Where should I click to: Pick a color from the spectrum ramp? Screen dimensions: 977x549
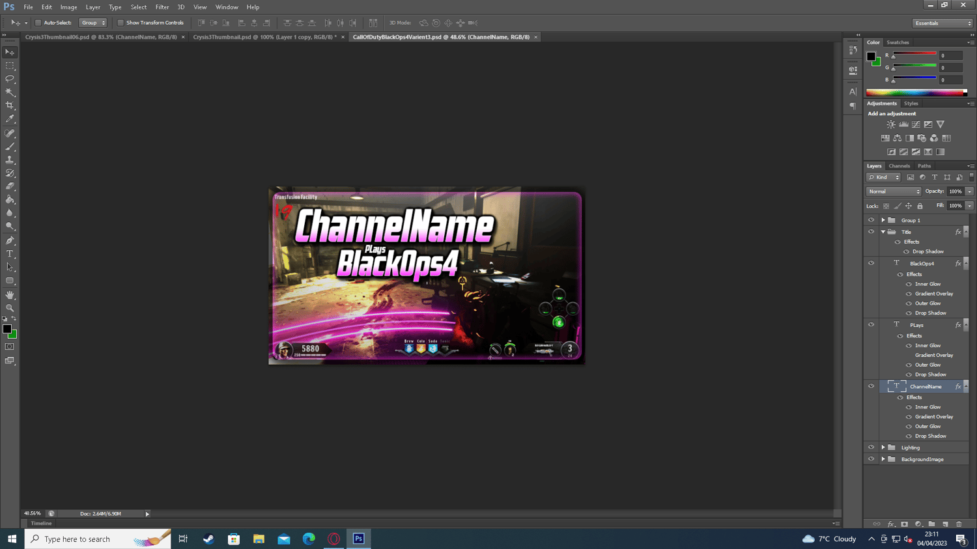pos(916,92)
